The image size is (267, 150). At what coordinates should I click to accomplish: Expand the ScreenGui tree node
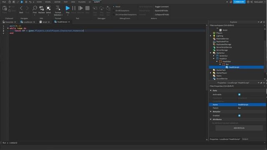pos(214,56)
